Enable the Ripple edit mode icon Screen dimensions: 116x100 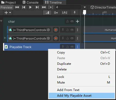click(56, 13)
